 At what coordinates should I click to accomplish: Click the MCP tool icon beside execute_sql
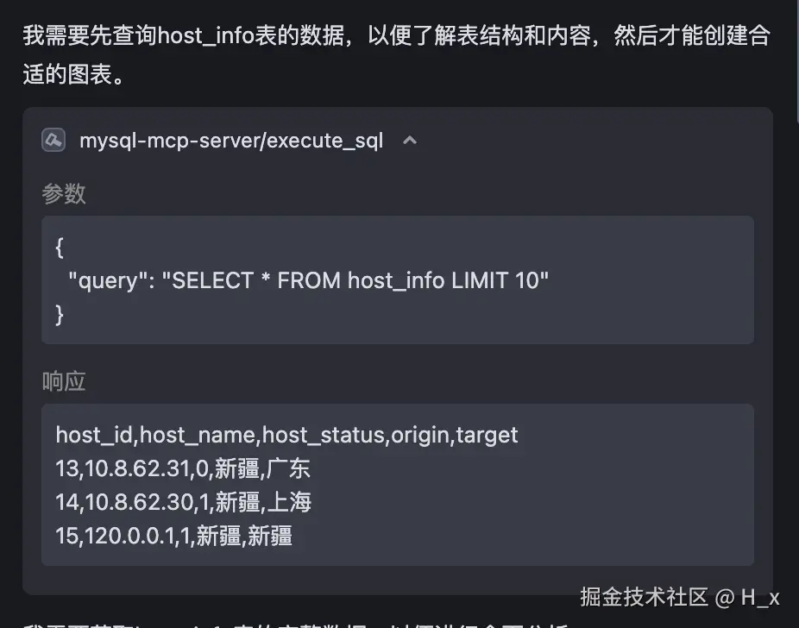coord(53,140)
